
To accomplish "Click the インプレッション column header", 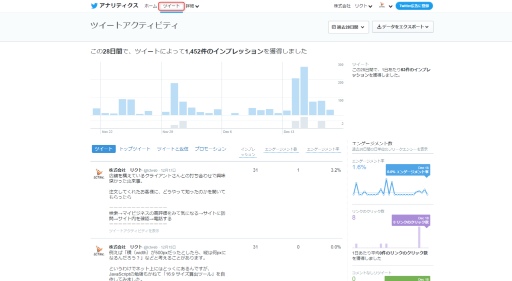I will point(248,152).
